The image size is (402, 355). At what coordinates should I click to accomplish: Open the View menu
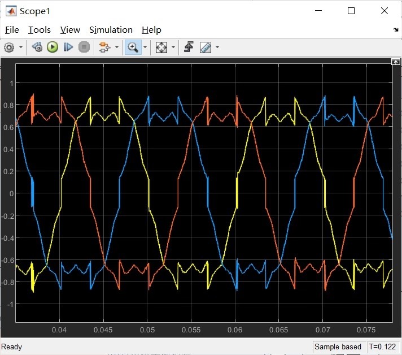tap(70, 30)
